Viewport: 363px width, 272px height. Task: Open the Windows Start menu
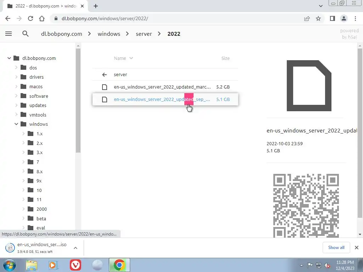tap(10, 265)
